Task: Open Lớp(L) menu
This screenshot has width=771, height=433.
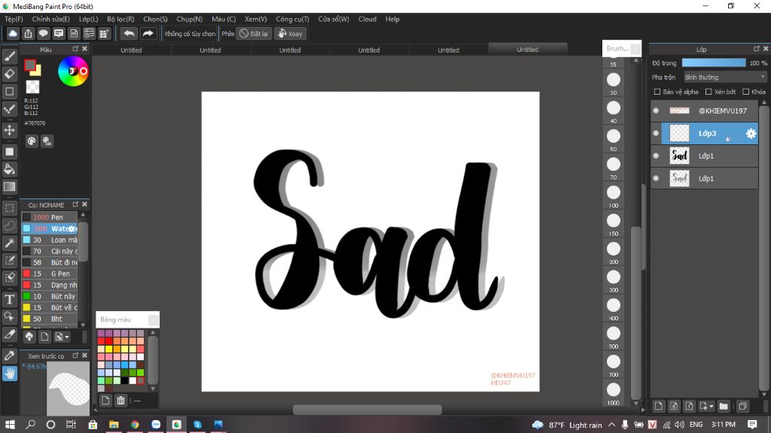Action: pyautogui.click(x=89, y=19)
